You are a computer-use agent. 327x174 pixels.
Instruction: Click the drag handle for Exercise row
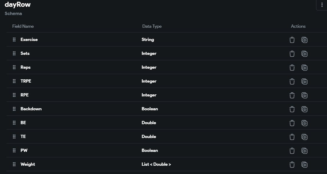pos(14,40)
